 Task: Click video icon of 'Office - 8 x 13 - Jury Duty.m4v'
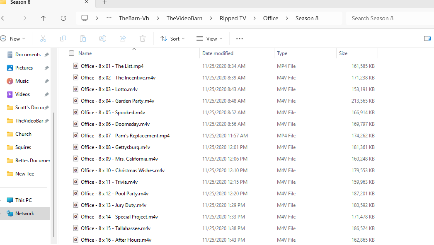[x=75, y=205]
